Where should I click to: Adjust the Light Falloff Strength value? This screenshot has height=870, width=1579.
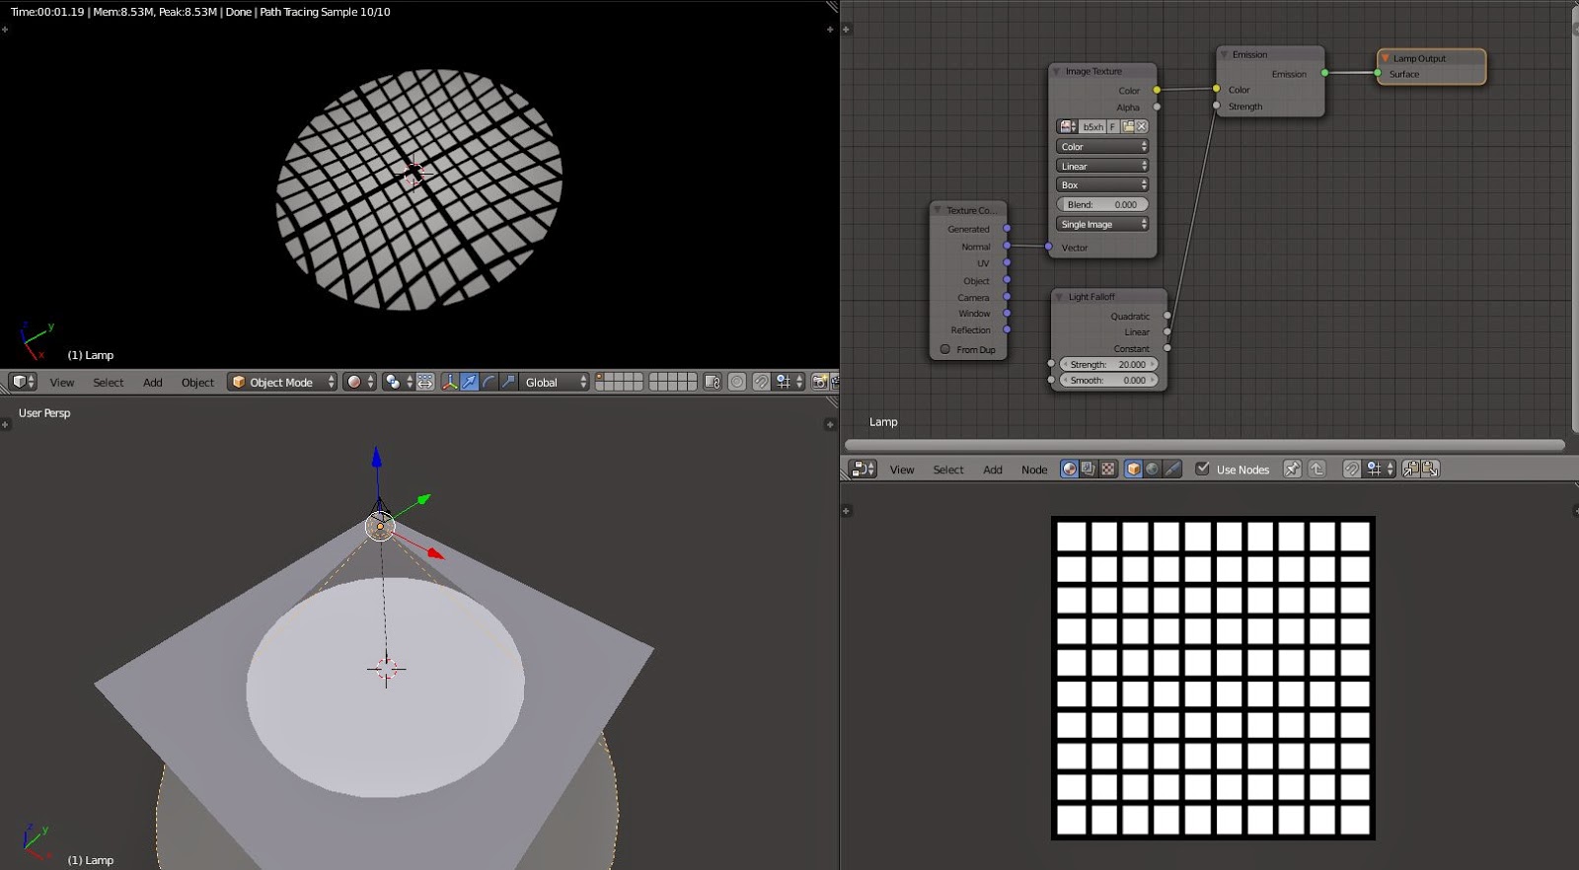tap(1108, 364)
